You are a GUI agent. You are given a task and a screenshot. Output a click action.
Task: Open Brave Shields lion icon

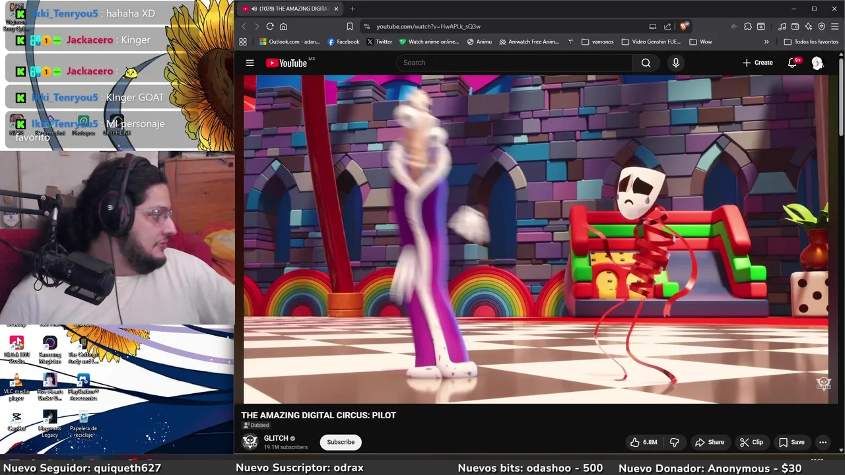(684, 26)
